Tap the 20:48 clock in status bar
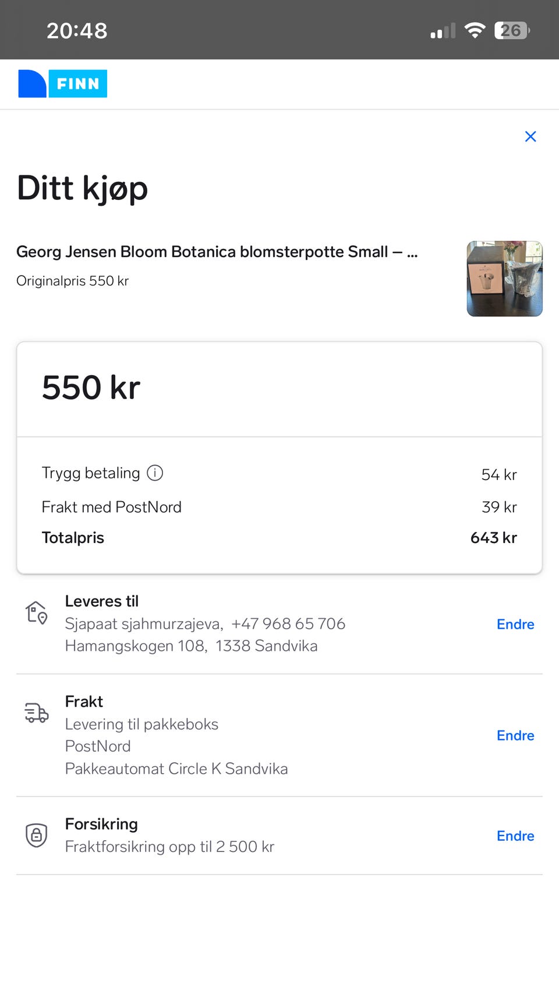The width and height of the screenshot is (559, 1001). 77,30
